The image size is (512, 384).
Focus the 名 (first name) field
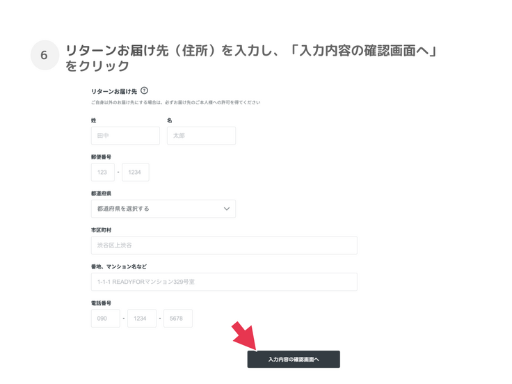201,136
